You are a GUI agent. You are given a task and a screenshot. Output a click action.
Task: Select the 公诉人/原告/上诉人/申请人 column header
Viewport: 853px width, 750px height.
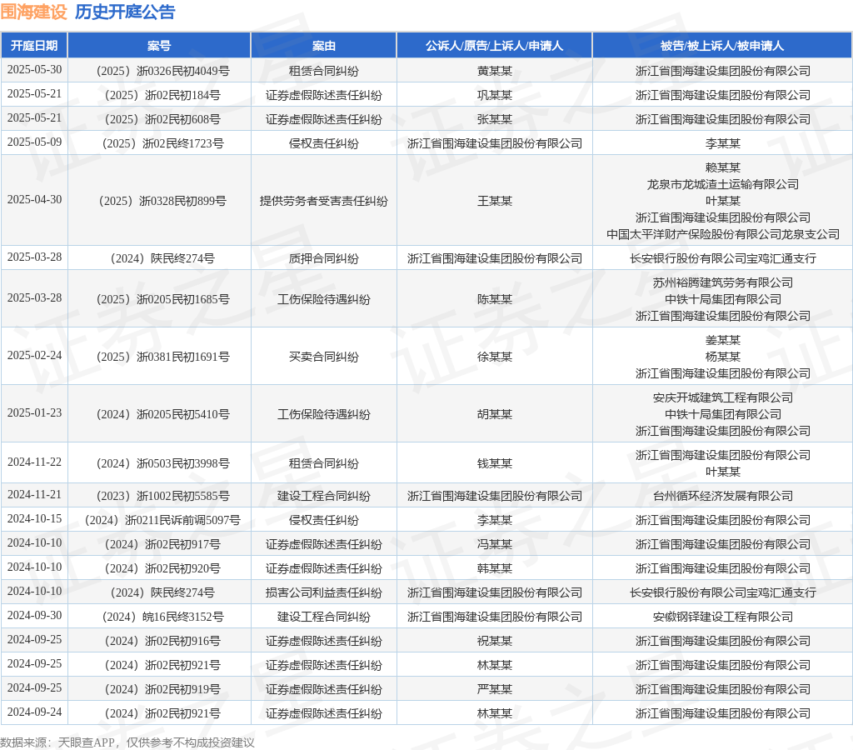(494, 46)
